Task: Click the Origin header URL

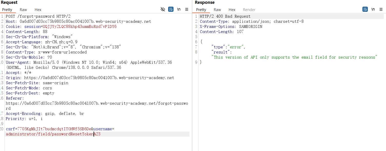Action: click(x=99, y=78)
